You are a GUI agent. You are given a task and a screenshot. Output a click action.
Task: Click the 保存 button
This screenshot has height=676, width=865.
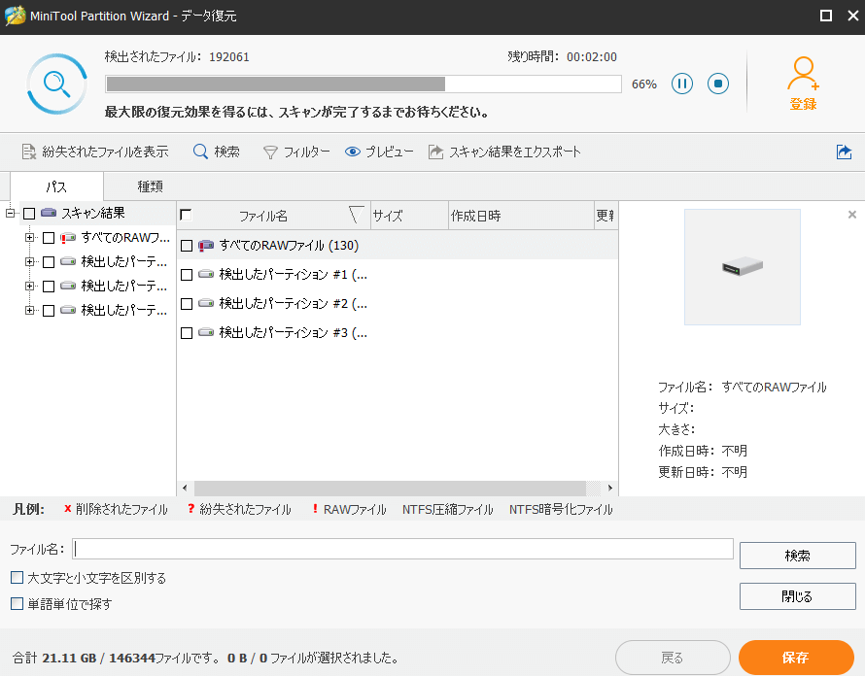[x=795, y=657]
